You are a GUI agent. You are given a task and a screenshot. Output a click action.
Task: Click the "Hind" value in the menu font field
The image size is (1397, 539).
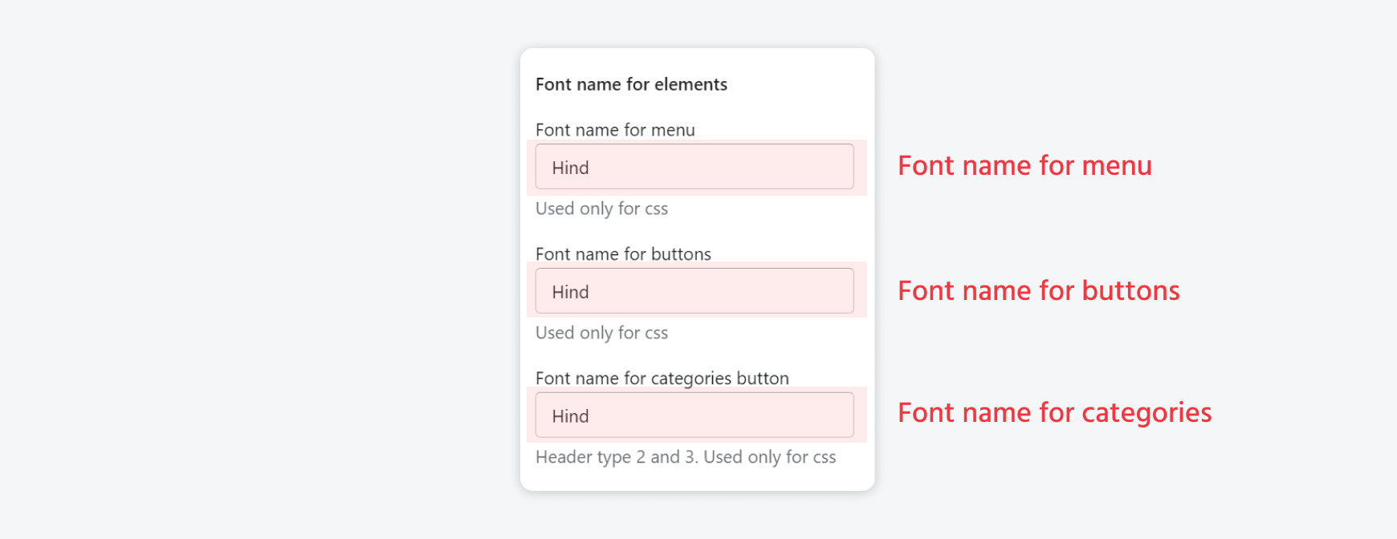pos(570,168)
